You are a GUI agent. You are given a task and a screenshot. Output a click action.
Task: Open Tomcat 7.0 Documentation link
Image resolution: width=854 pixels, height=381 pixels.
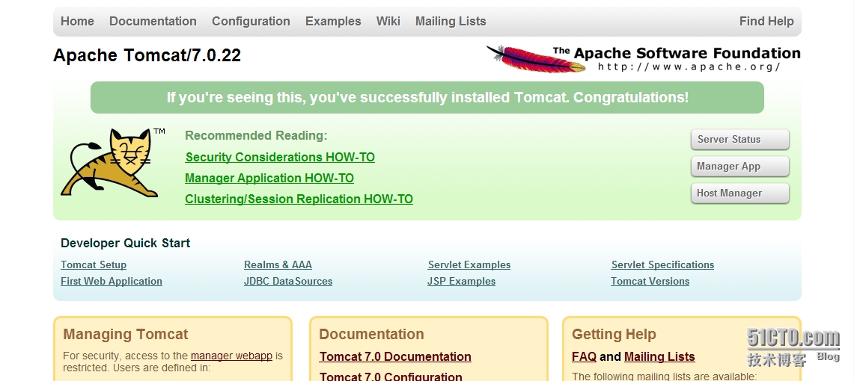[x=395, y=356]
